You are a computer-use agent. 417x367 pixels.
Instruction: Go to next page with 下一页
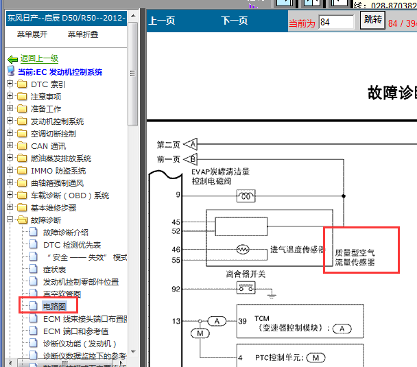(235, 21)
